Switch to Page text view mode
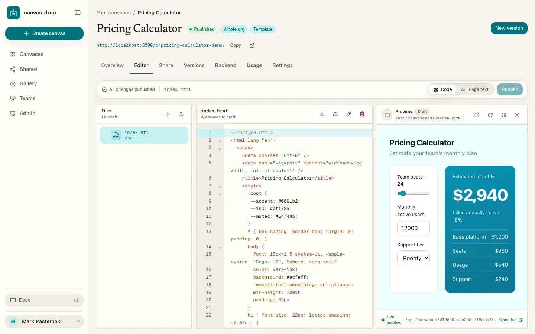535x334 pixels. click(x=474, y=89)
